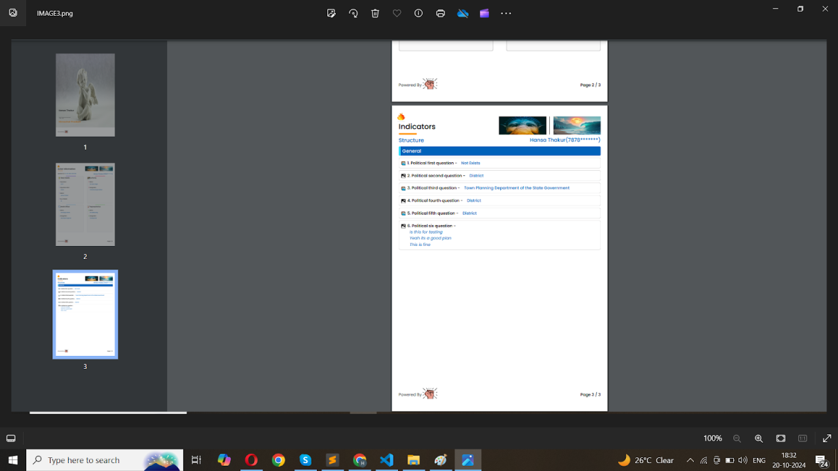View file information
The width and height of the screenshot is (838, 471).
[x=418, y=13]
